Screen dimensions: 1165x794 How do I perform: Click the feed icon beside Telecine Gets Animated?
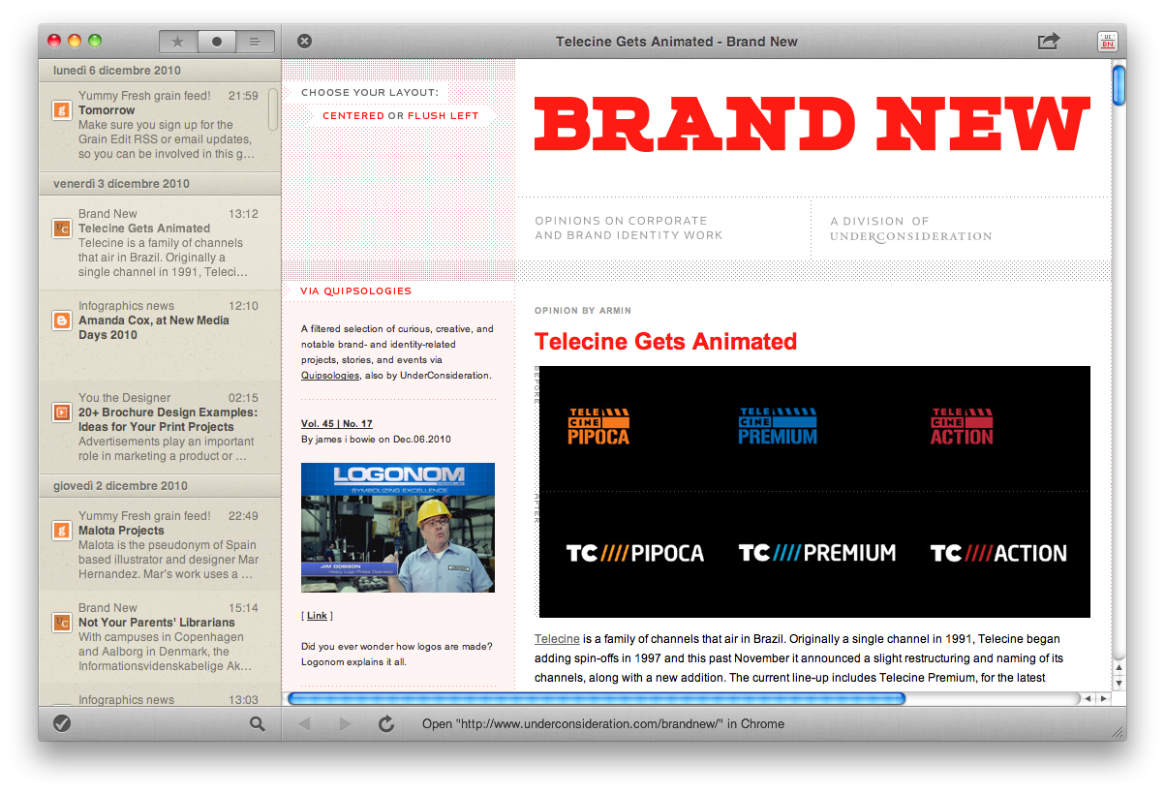click(x=61, y=229)
